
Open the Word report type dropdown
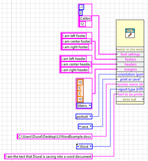click(84, 147)
